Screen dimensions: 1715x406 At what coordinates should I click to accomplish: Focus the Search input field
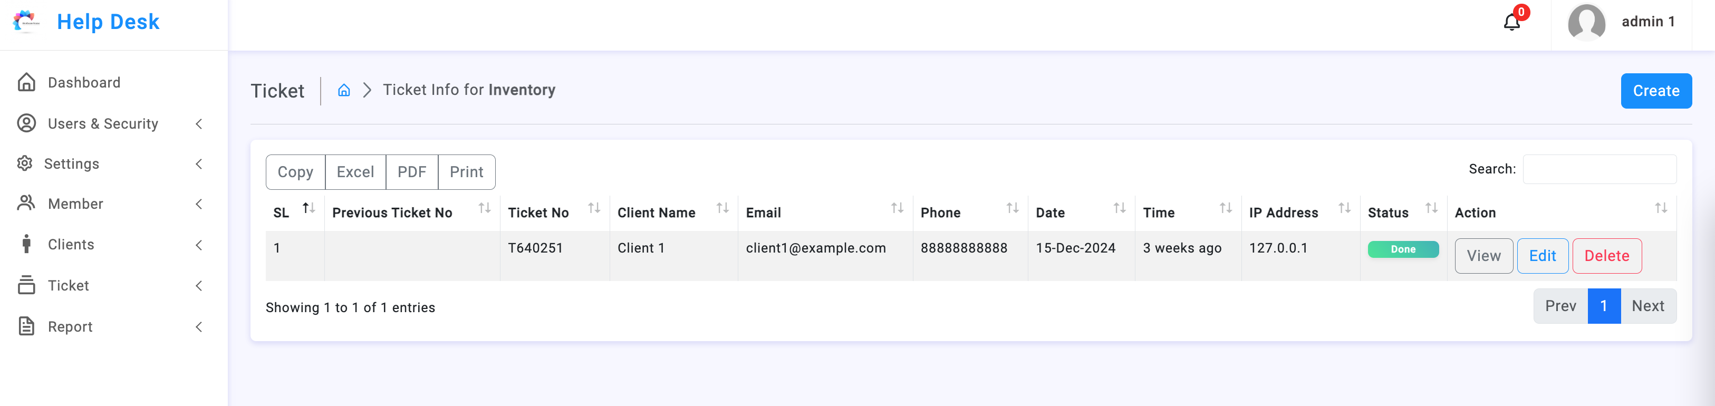click(x=1599, y=169)
